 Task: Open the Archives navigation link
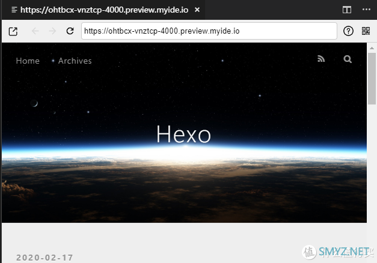tap(75, 61)
